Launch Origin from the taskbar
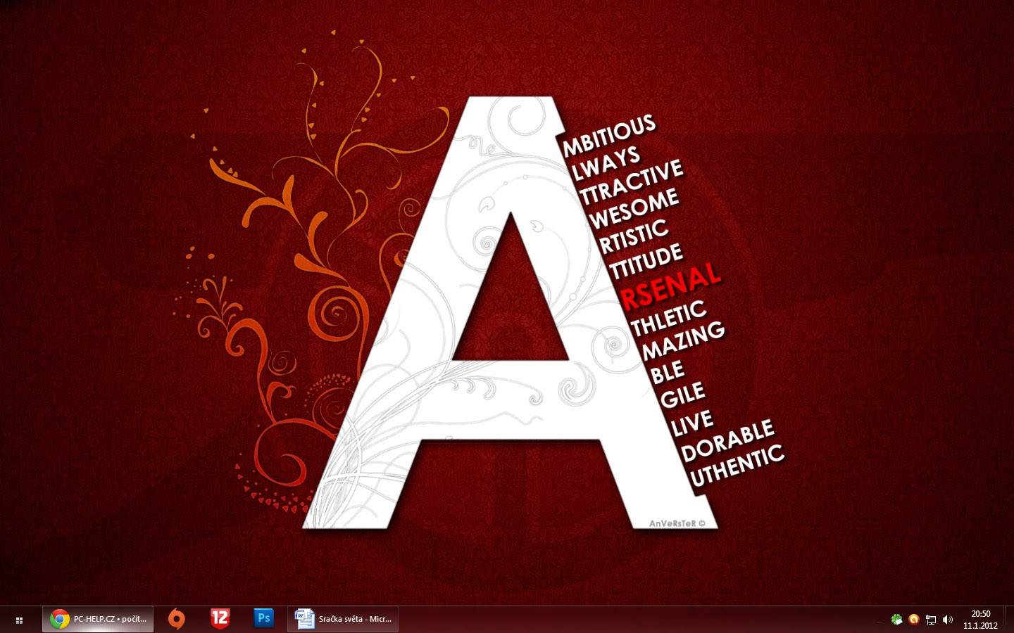This screenshot has width=1014, height=633. pyautogui.click(x=177, y=619)
